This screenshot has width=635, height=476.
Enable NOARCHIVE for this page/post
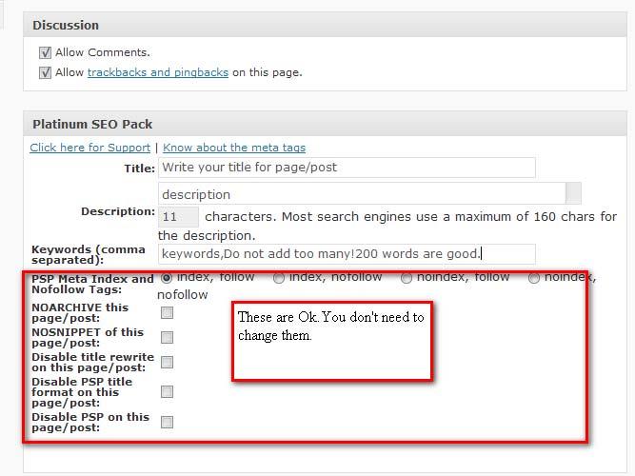coord(167,312)
